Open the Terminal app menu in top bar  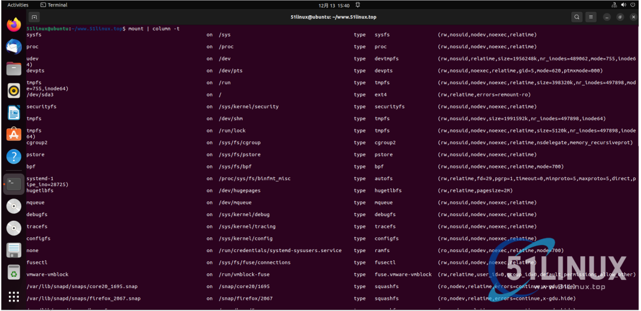pyautogui.click(x=54, y=5)
